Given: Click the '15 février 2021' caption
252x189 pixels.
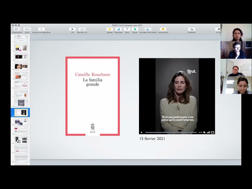Looking at the screenshot, I should tap(152, 139).
